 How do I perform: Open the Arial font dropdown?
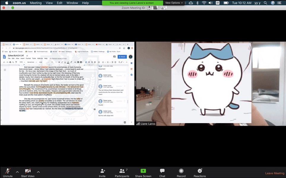[44, 62]
